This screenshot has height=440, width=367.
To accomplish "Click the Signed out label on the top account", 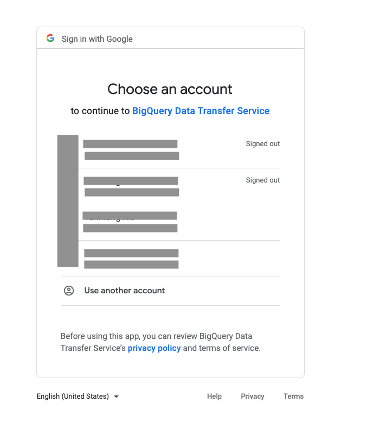I will pyautogui.click(x=262, y=143).
